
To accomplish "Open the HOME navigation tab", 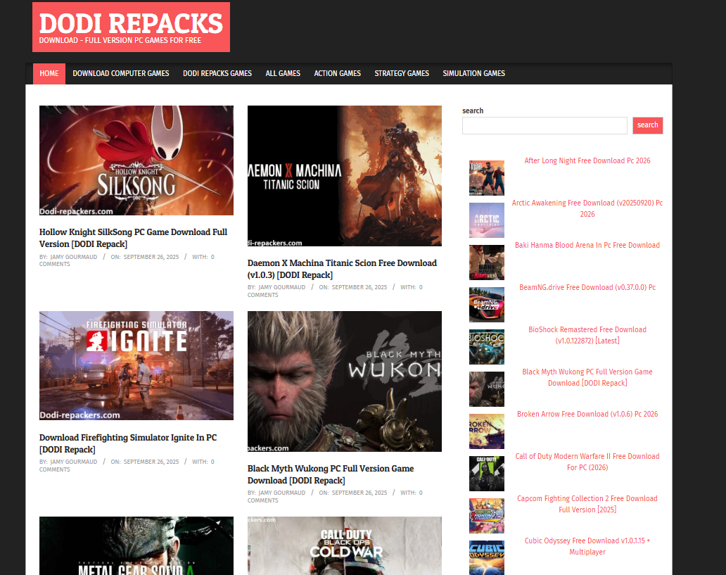I will (49, 73).
